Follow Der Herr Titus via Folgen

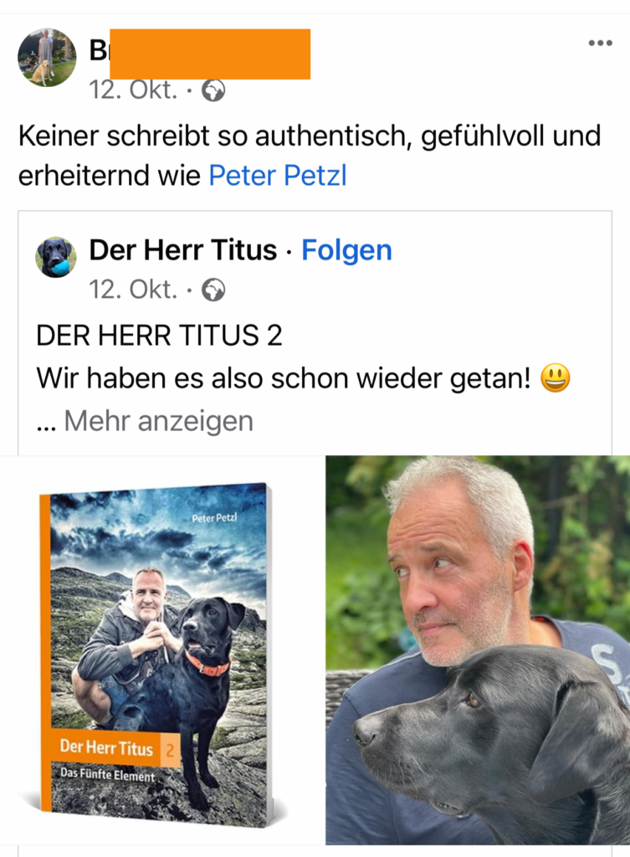point(347,250)
